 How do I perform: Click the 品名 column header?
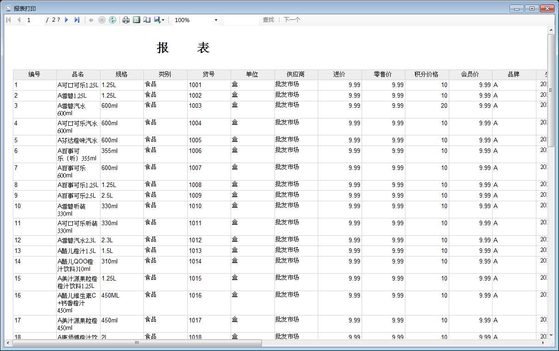[78, 75]
